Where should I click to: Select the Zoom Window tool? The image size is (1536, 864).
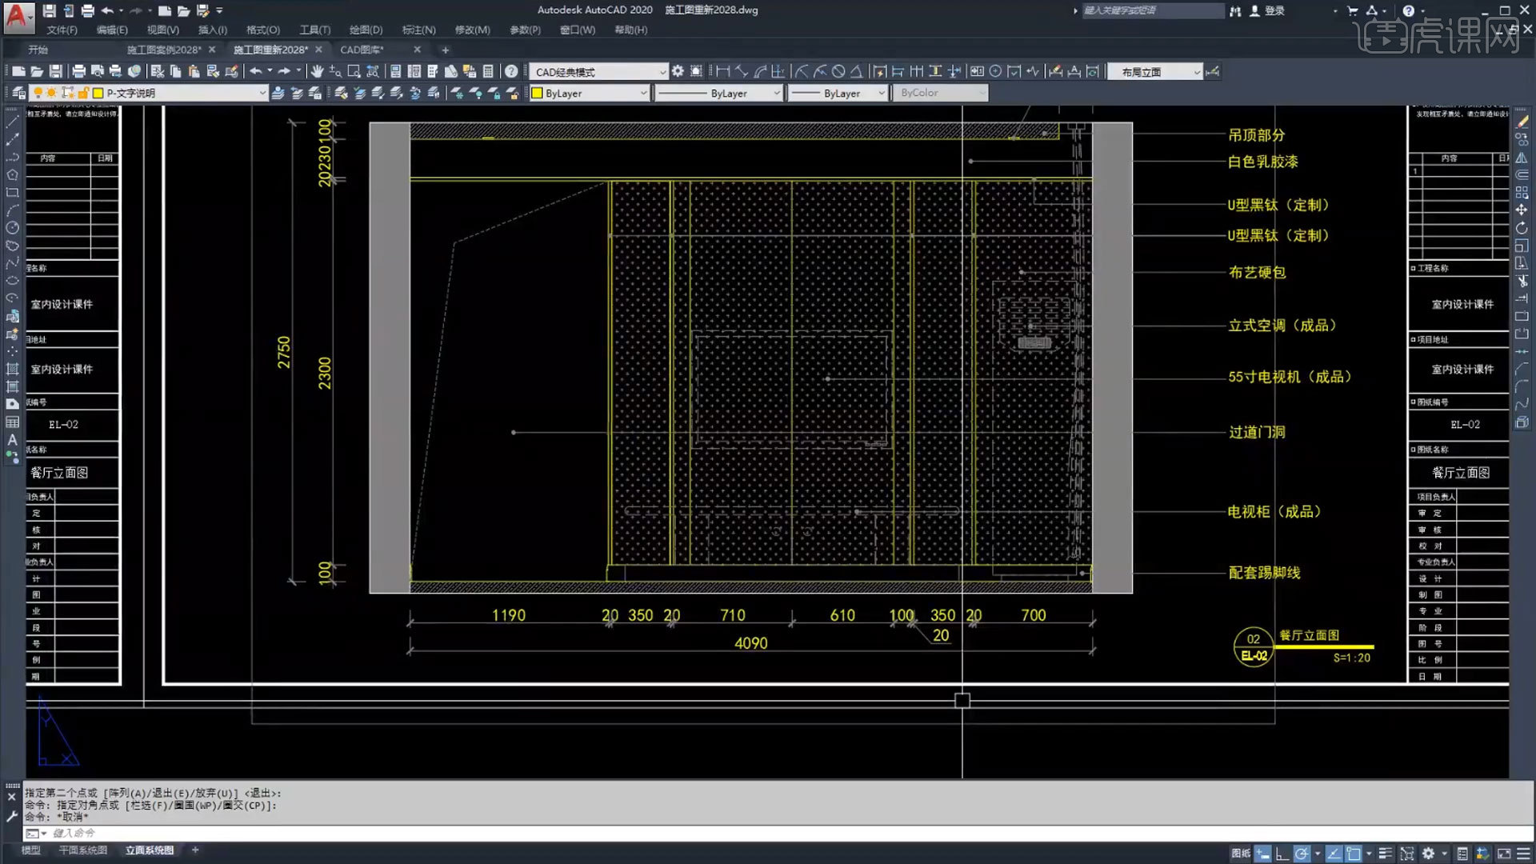coord(354,72)
